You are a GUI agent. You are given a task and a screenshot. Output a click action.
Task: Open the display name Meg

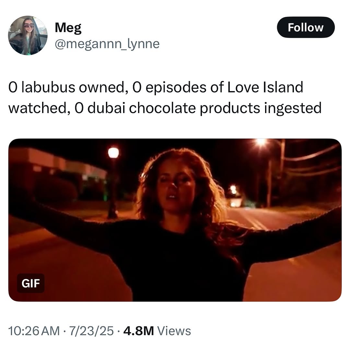[x=68, y=28]
